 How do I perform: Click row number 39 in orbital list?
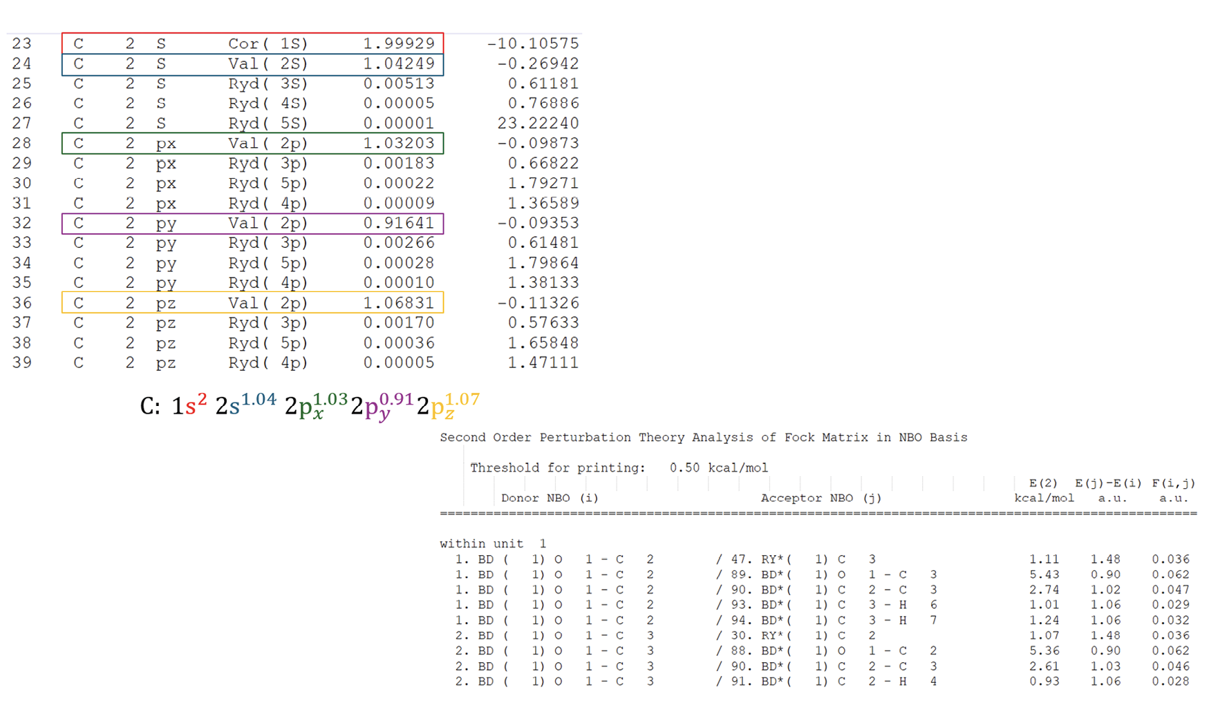point(22,363)
